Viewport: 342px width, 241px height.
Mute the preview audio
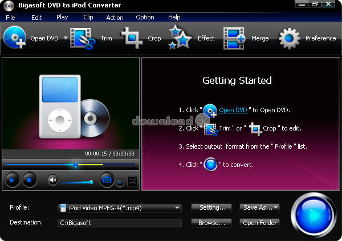point(52,180)
